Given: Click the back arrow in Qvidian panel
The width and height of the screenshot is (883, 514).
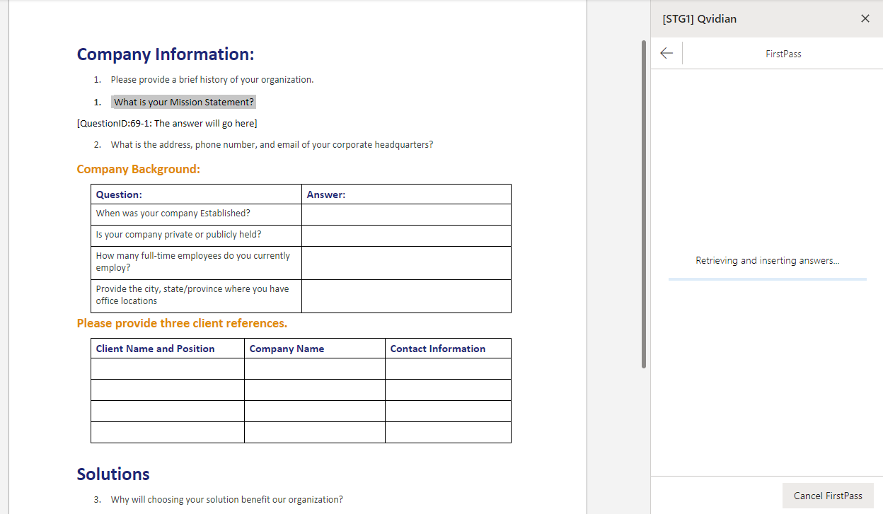Looking at the screenshot, I should 666,54.
